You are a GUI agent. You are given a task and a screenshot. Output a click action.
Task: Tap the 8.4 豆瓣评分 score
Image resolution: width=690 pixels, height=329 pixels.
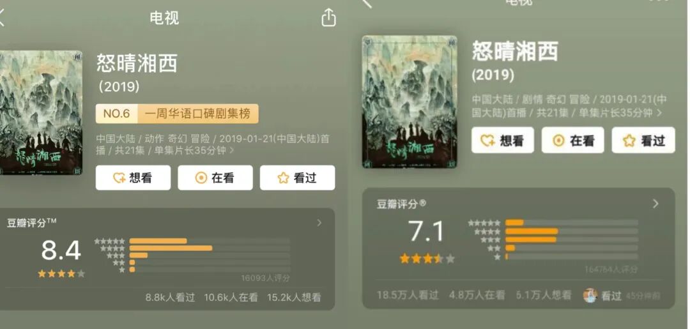coord(61,250)
